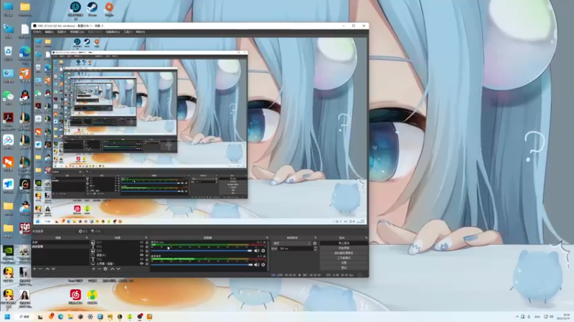Open the Recycle Bin on the desktop

click(8, 53)
